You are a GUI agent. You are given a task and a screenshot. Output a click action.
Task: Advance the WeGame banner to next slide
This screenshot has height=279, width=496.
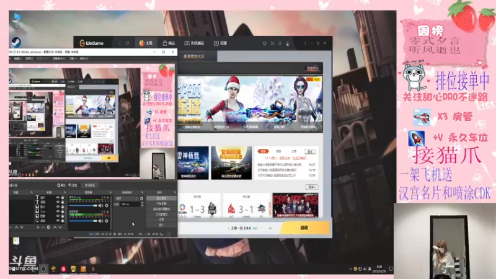pyautogui.click(x=319, y=105)
